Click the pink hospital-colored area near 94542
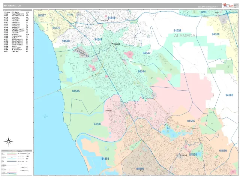 point(129,55)
